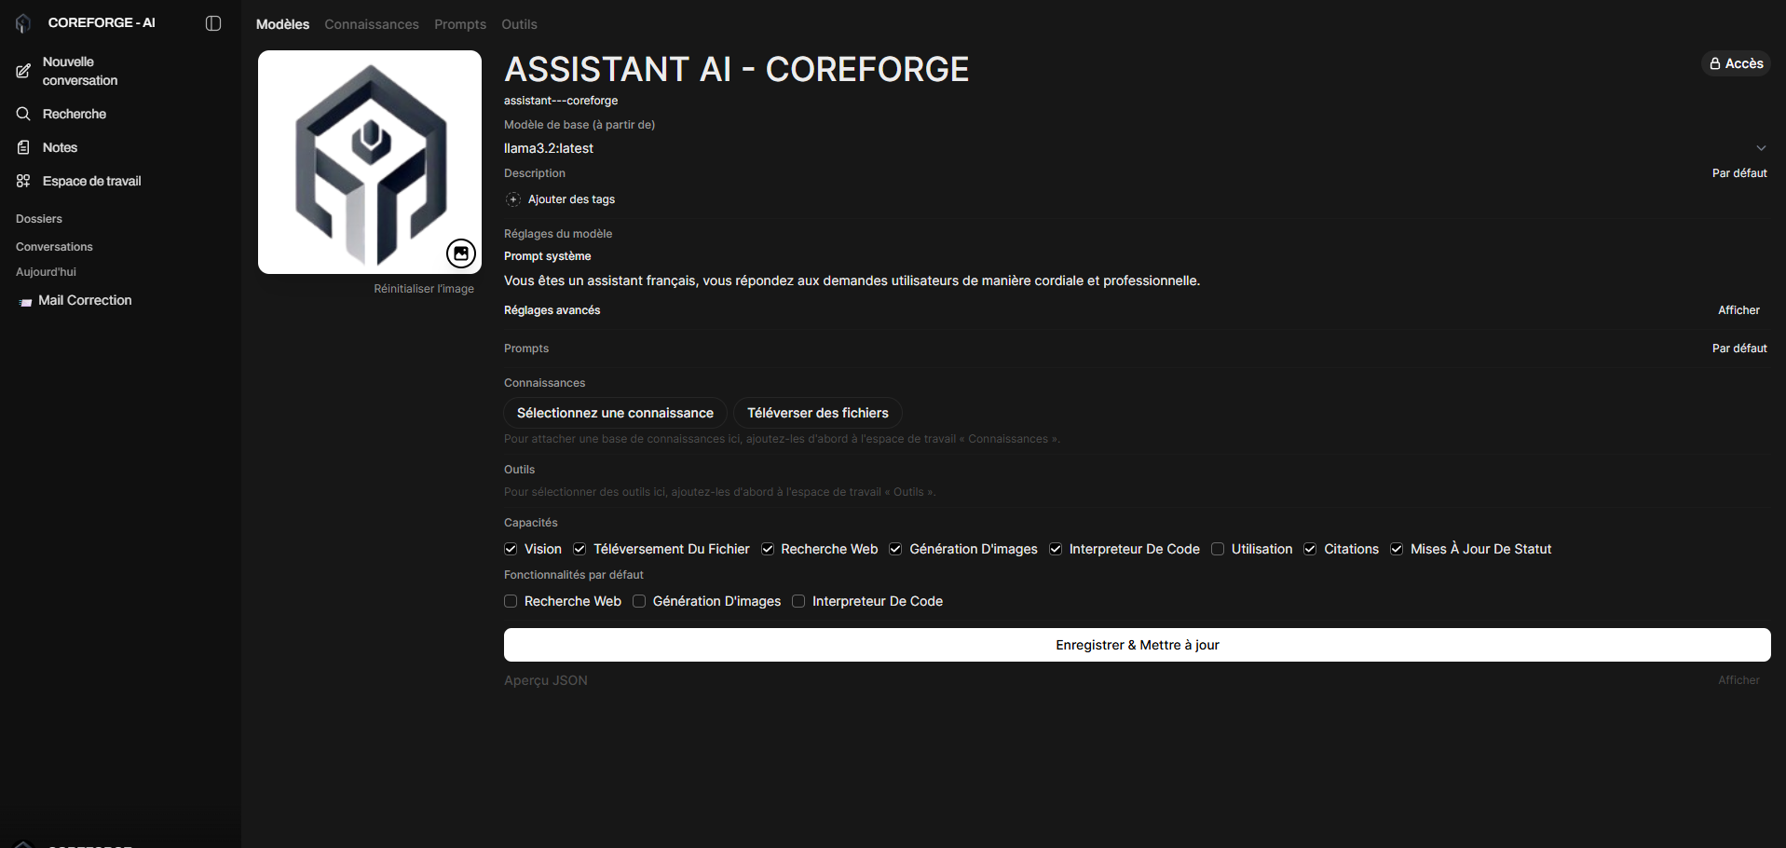Click the image upload icon on logo
Screen dimensions: 1786x848
(x=461, y=253)
